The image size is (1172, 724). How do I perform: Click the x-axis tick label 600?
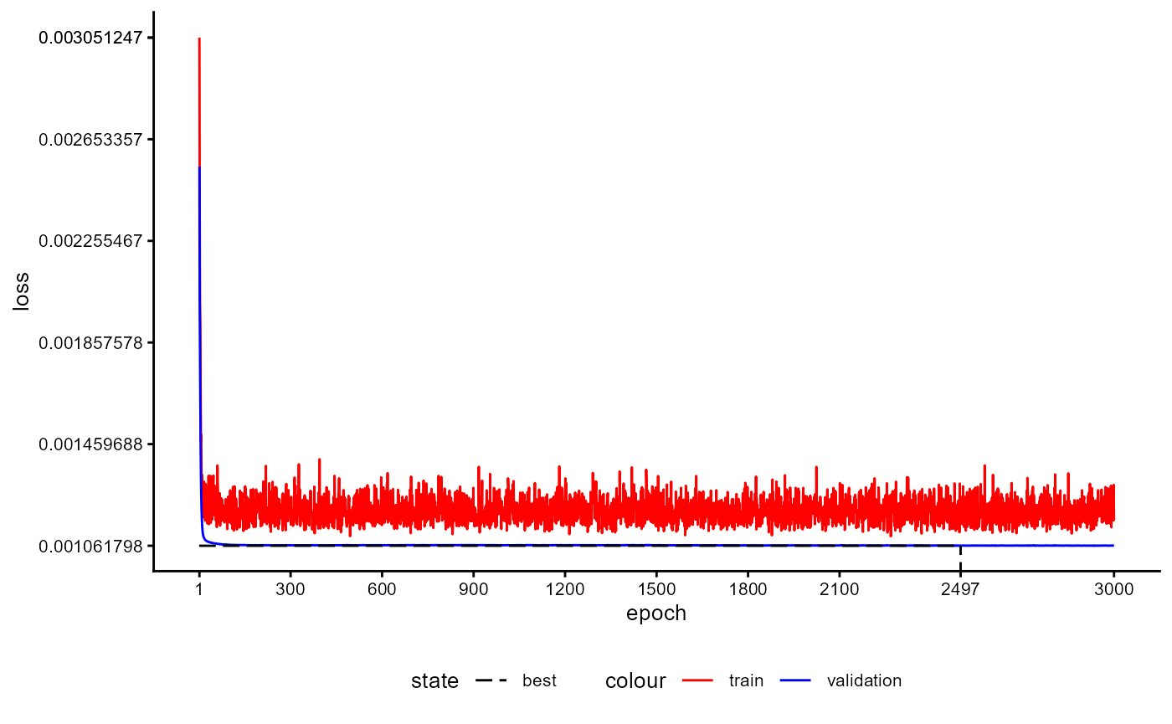pos(382,589)
